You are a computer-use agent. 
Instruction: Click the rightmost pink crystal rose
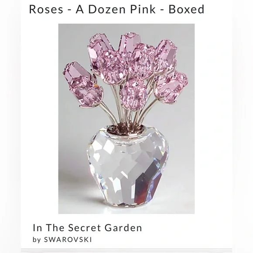(x=171, y=87)
